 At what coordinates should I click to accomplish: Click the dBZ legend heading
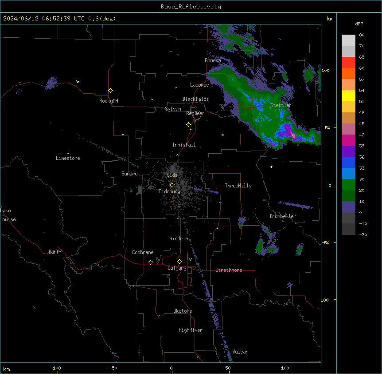[x=359, y=24]
